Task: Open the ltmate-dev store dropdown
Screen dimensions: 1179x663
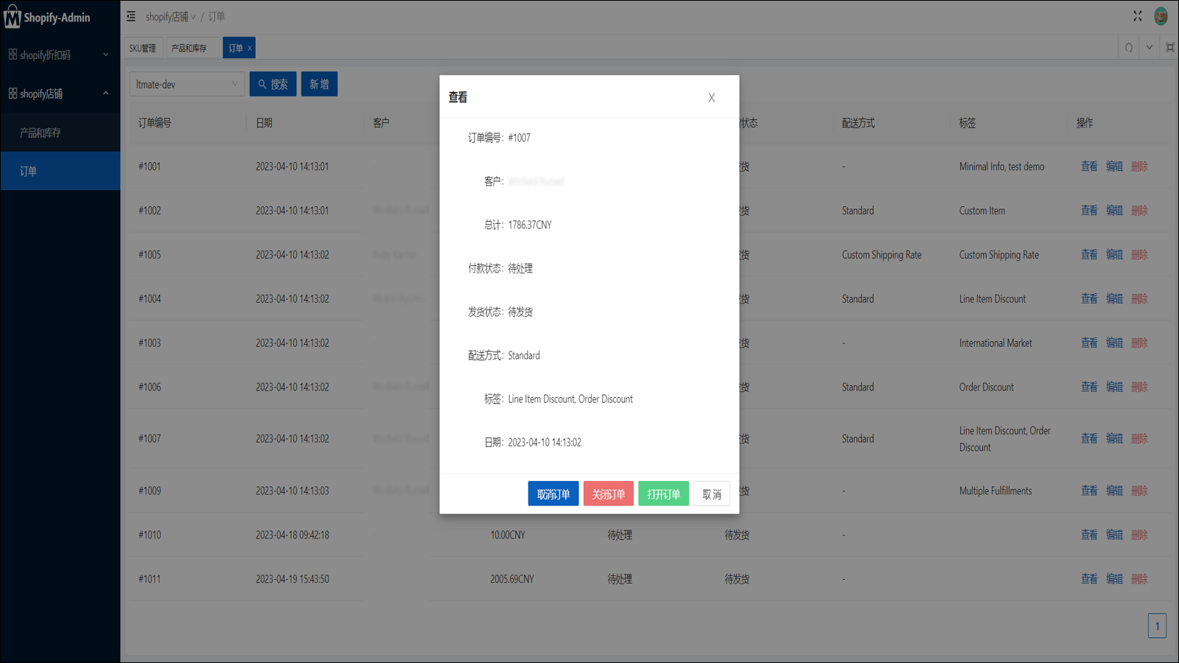Action: click(x=187, y=84)
